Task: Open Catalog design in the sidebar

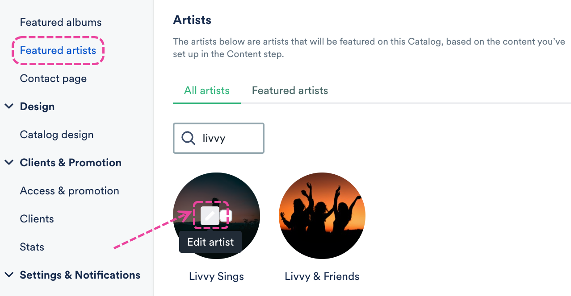Action: [x=57, y=135]
